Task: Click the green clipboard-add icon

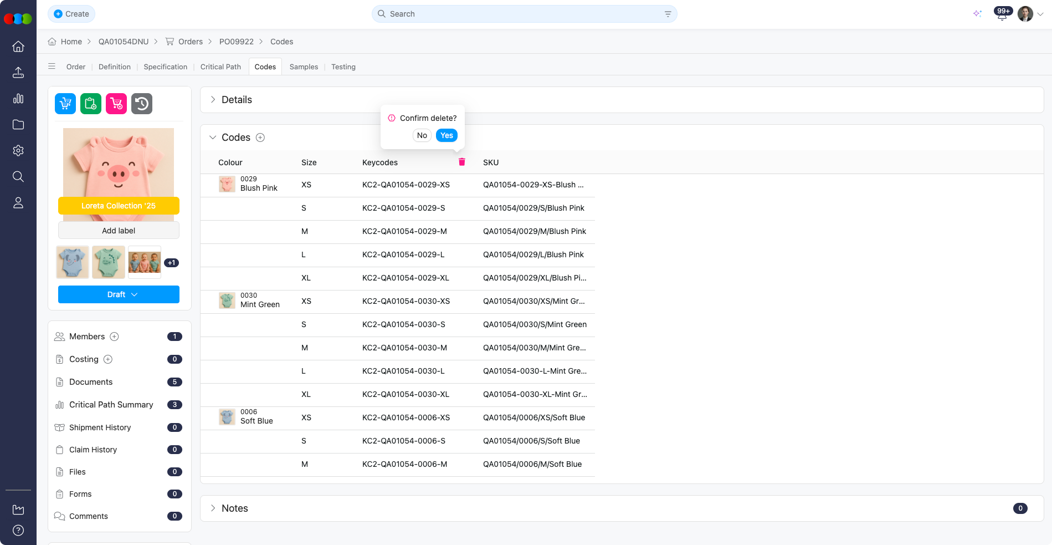Action: (90, 103)
